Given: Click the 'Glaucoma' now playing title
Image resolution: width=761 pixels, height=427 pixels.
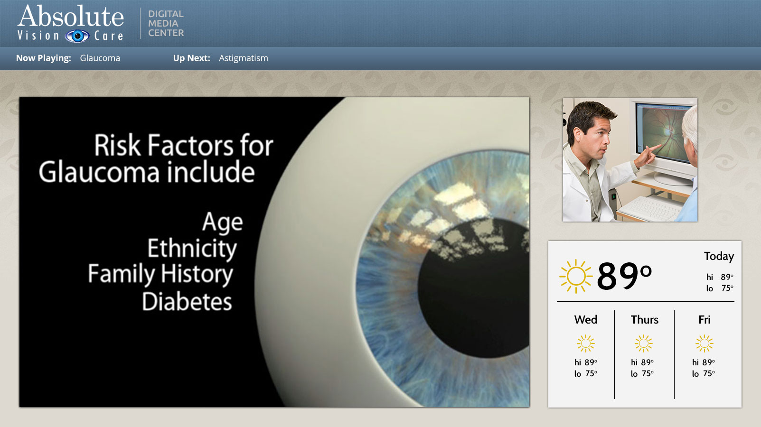Looking at the screenshot, I should 100,58.
